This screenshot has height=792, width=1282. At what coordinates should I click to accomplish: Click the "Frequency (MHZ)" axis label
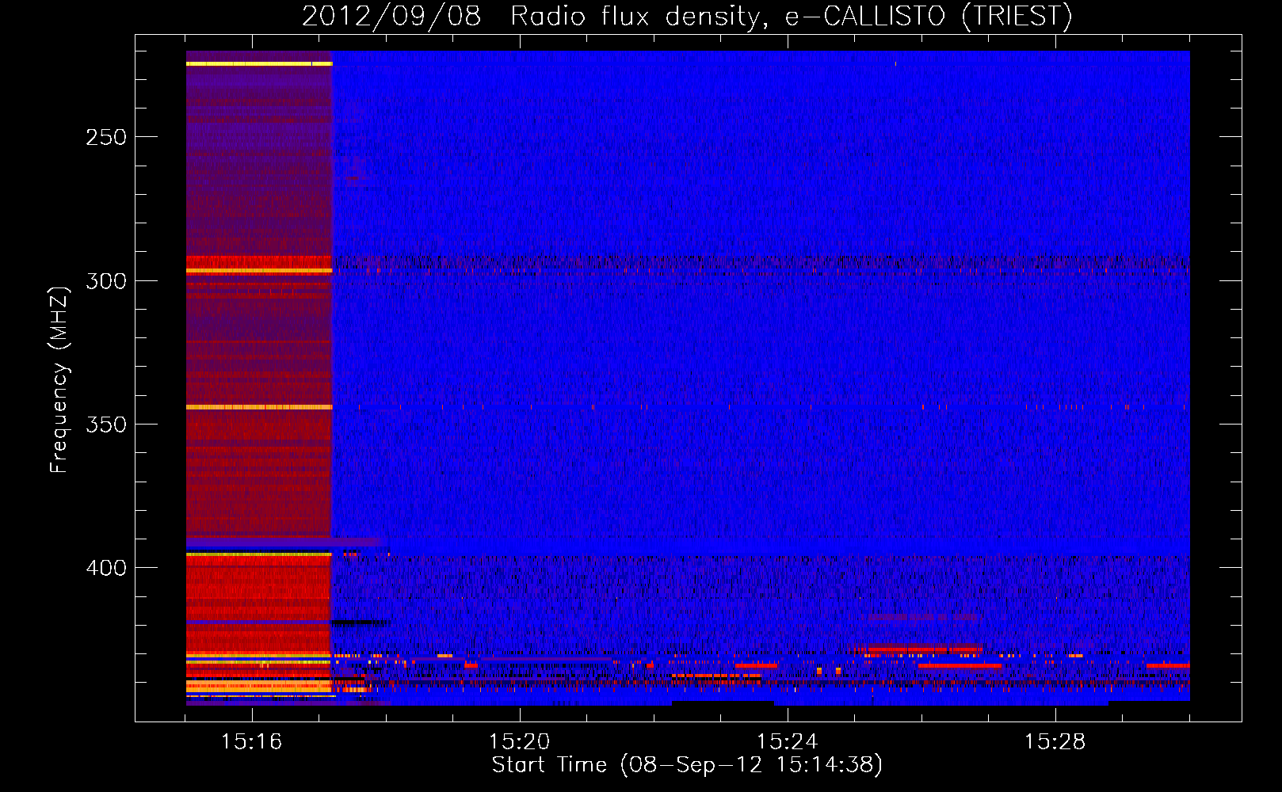pos(59,379)
